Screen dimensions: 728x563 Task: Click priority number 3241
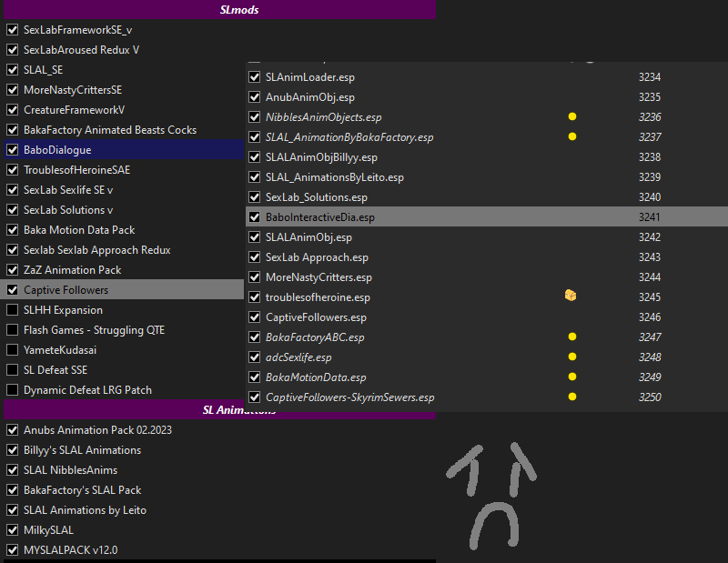(x=649, y=216)
